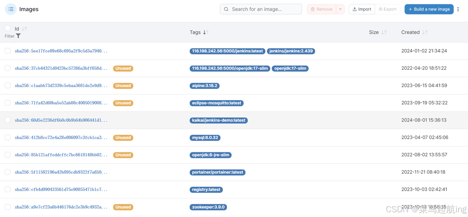468x217 pixels.
Task: Sort by Size column arrows
Action: click(384, 32)
